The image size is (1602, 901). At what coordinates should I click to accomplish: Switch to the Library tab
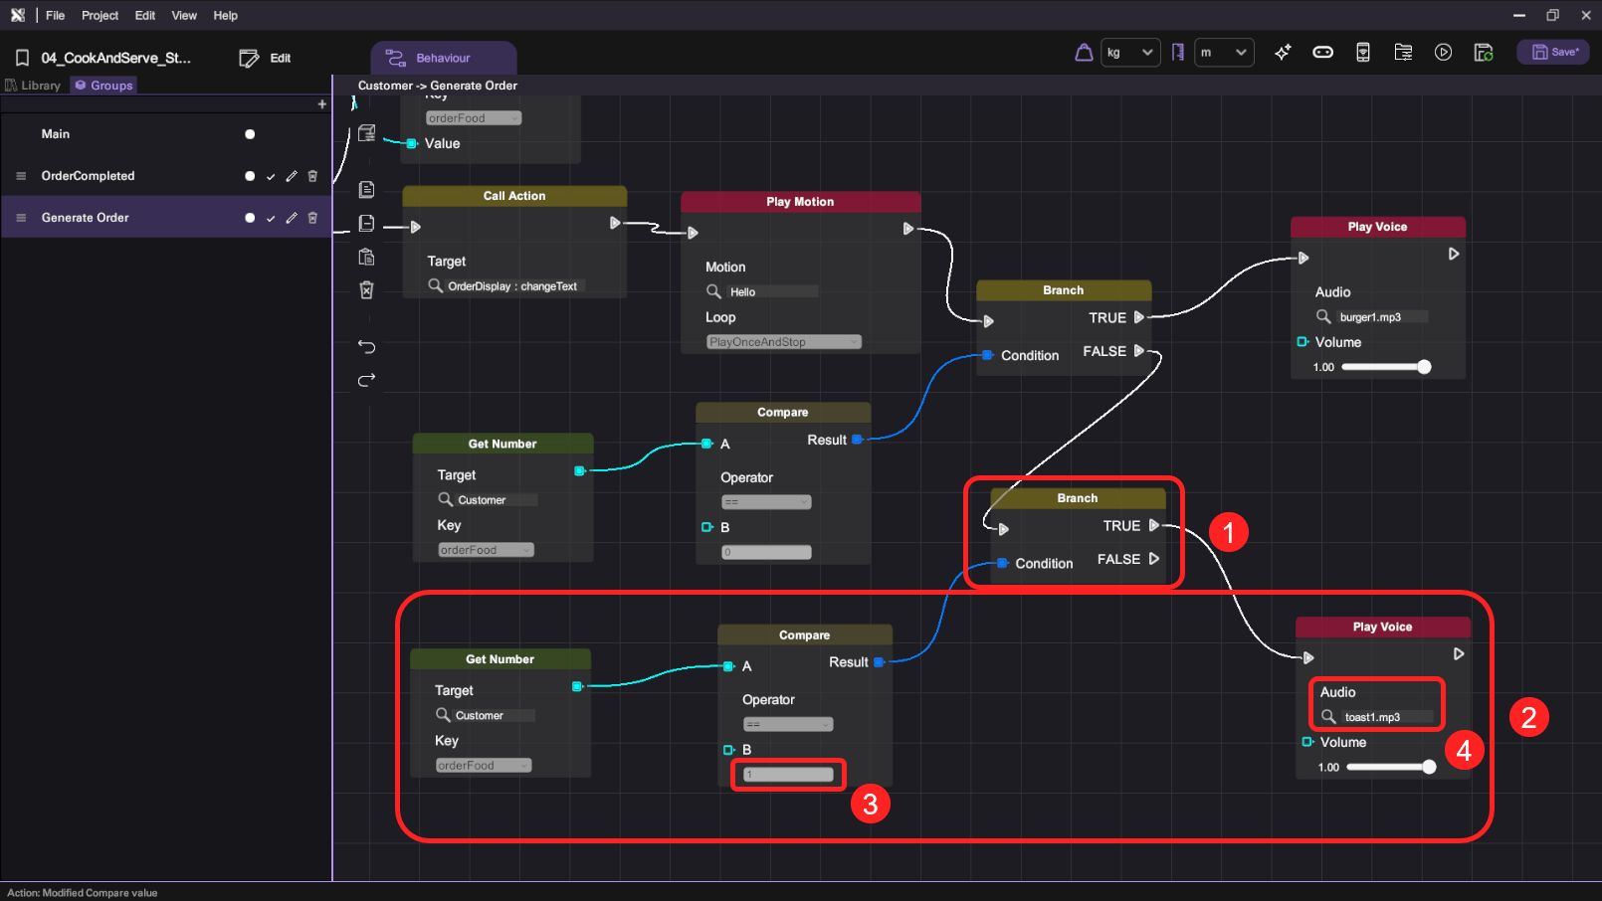click(34, 86)
